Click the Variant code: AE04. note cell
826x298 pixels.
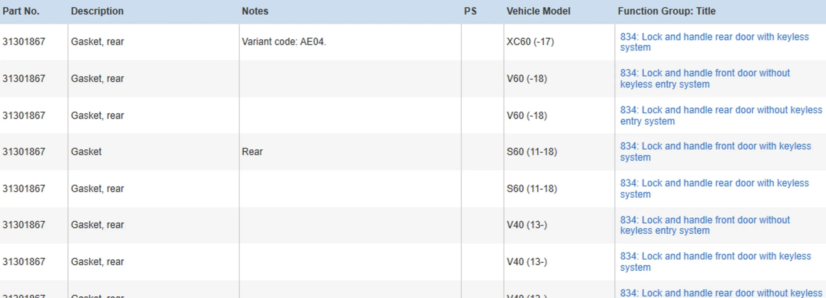tap(283, 42)
